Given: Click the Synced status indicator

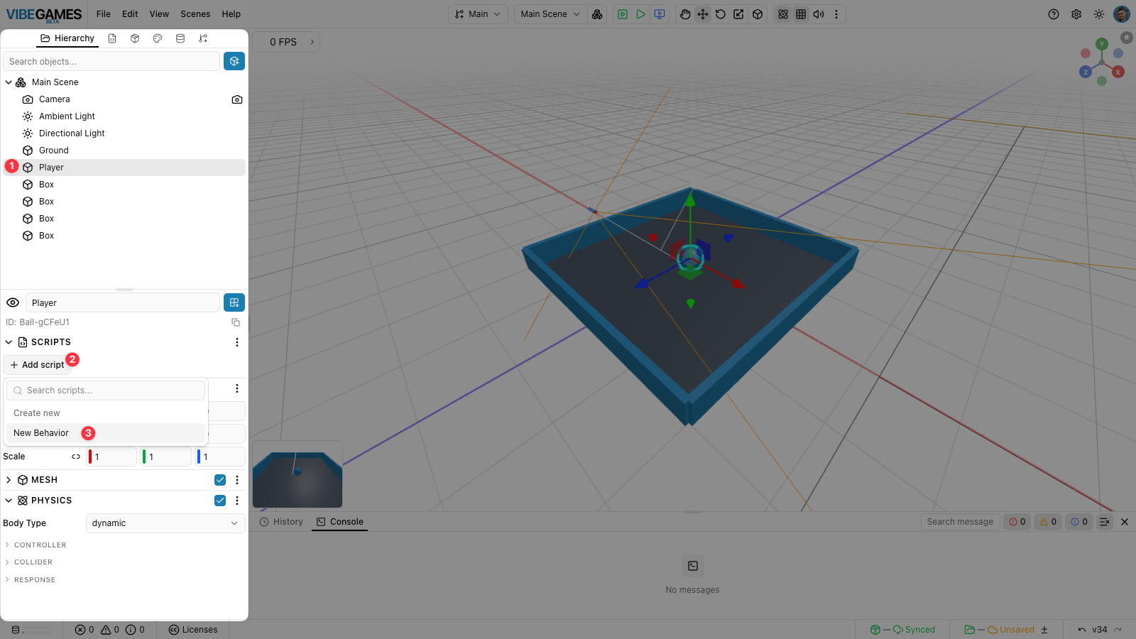Looking at the screenshot, I should click(x=903, y=630).
